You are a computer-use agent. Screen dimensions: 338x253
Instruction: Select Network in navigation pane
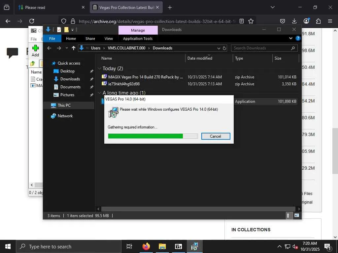[65, 116]
